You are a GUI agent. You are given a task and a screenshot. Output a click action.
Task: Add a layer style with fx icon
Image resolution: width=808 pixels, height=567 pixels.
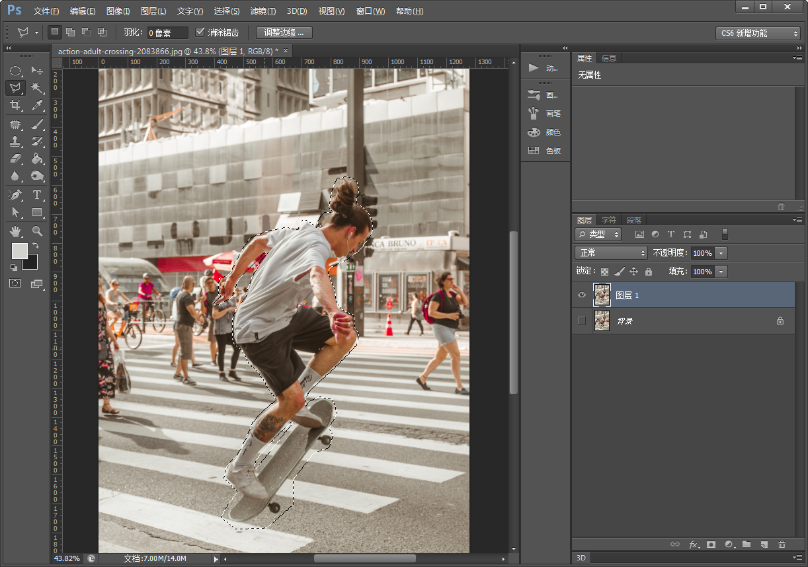coord(694,545)
